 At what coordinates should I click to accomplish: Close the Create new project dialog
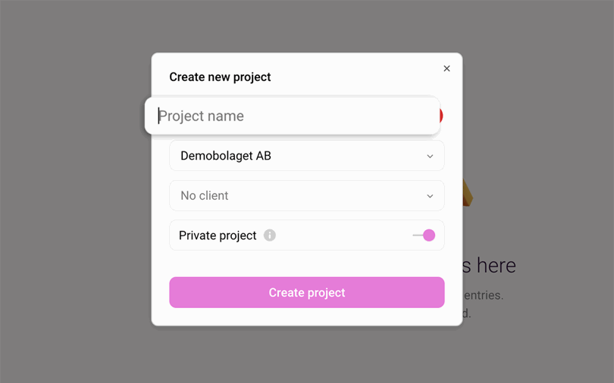[x=446, y=69]
